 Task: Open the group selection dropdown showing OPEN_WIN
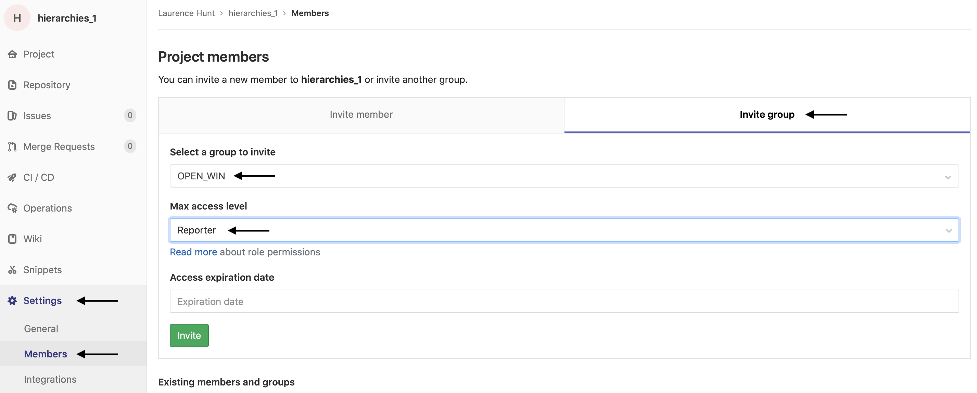click(x=564, y=176)
